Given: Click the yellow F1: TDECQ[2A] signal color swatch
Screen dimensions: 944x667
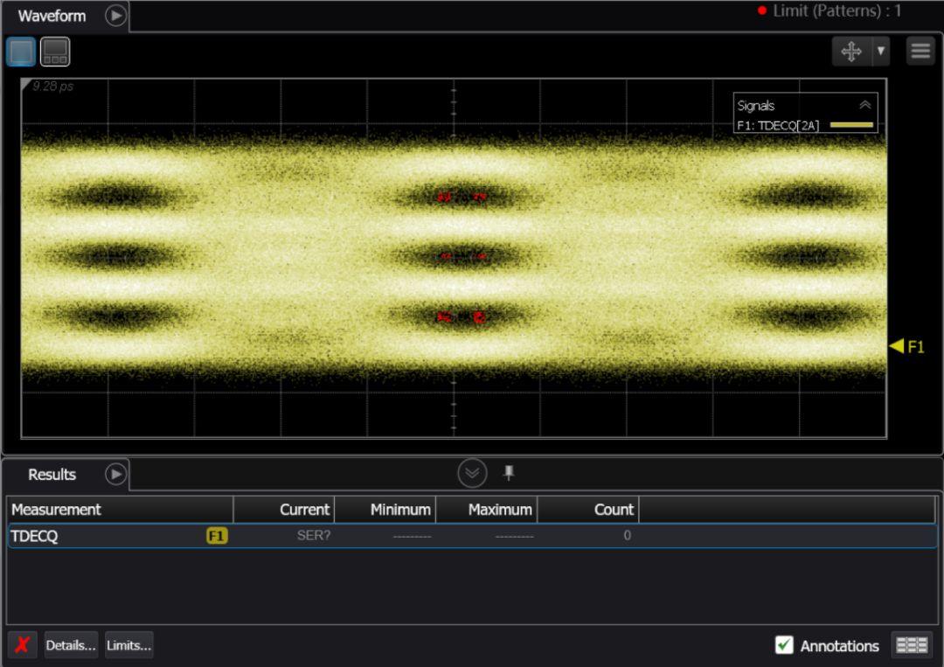Looking at the screenshot, I should [850, 126].
